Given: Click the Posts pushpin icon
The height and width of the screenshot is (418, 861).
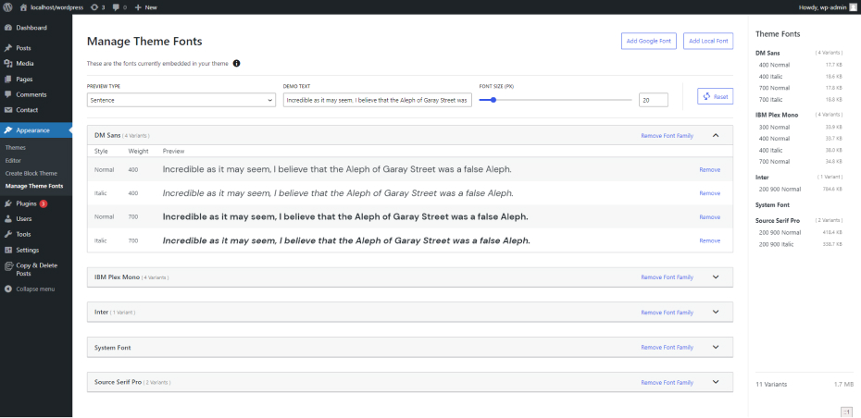Looking at the screenshot, I should click(8, 48).
